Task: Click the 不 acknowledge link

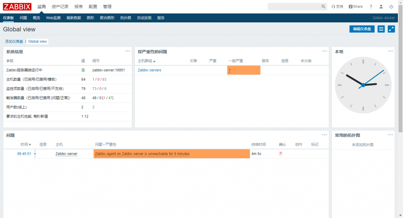Action: (281, 154)
